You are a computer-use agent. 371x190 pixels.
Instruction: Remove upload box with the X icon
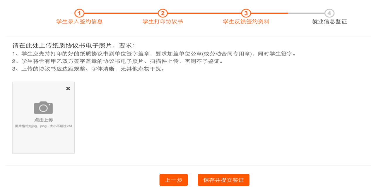68,88
